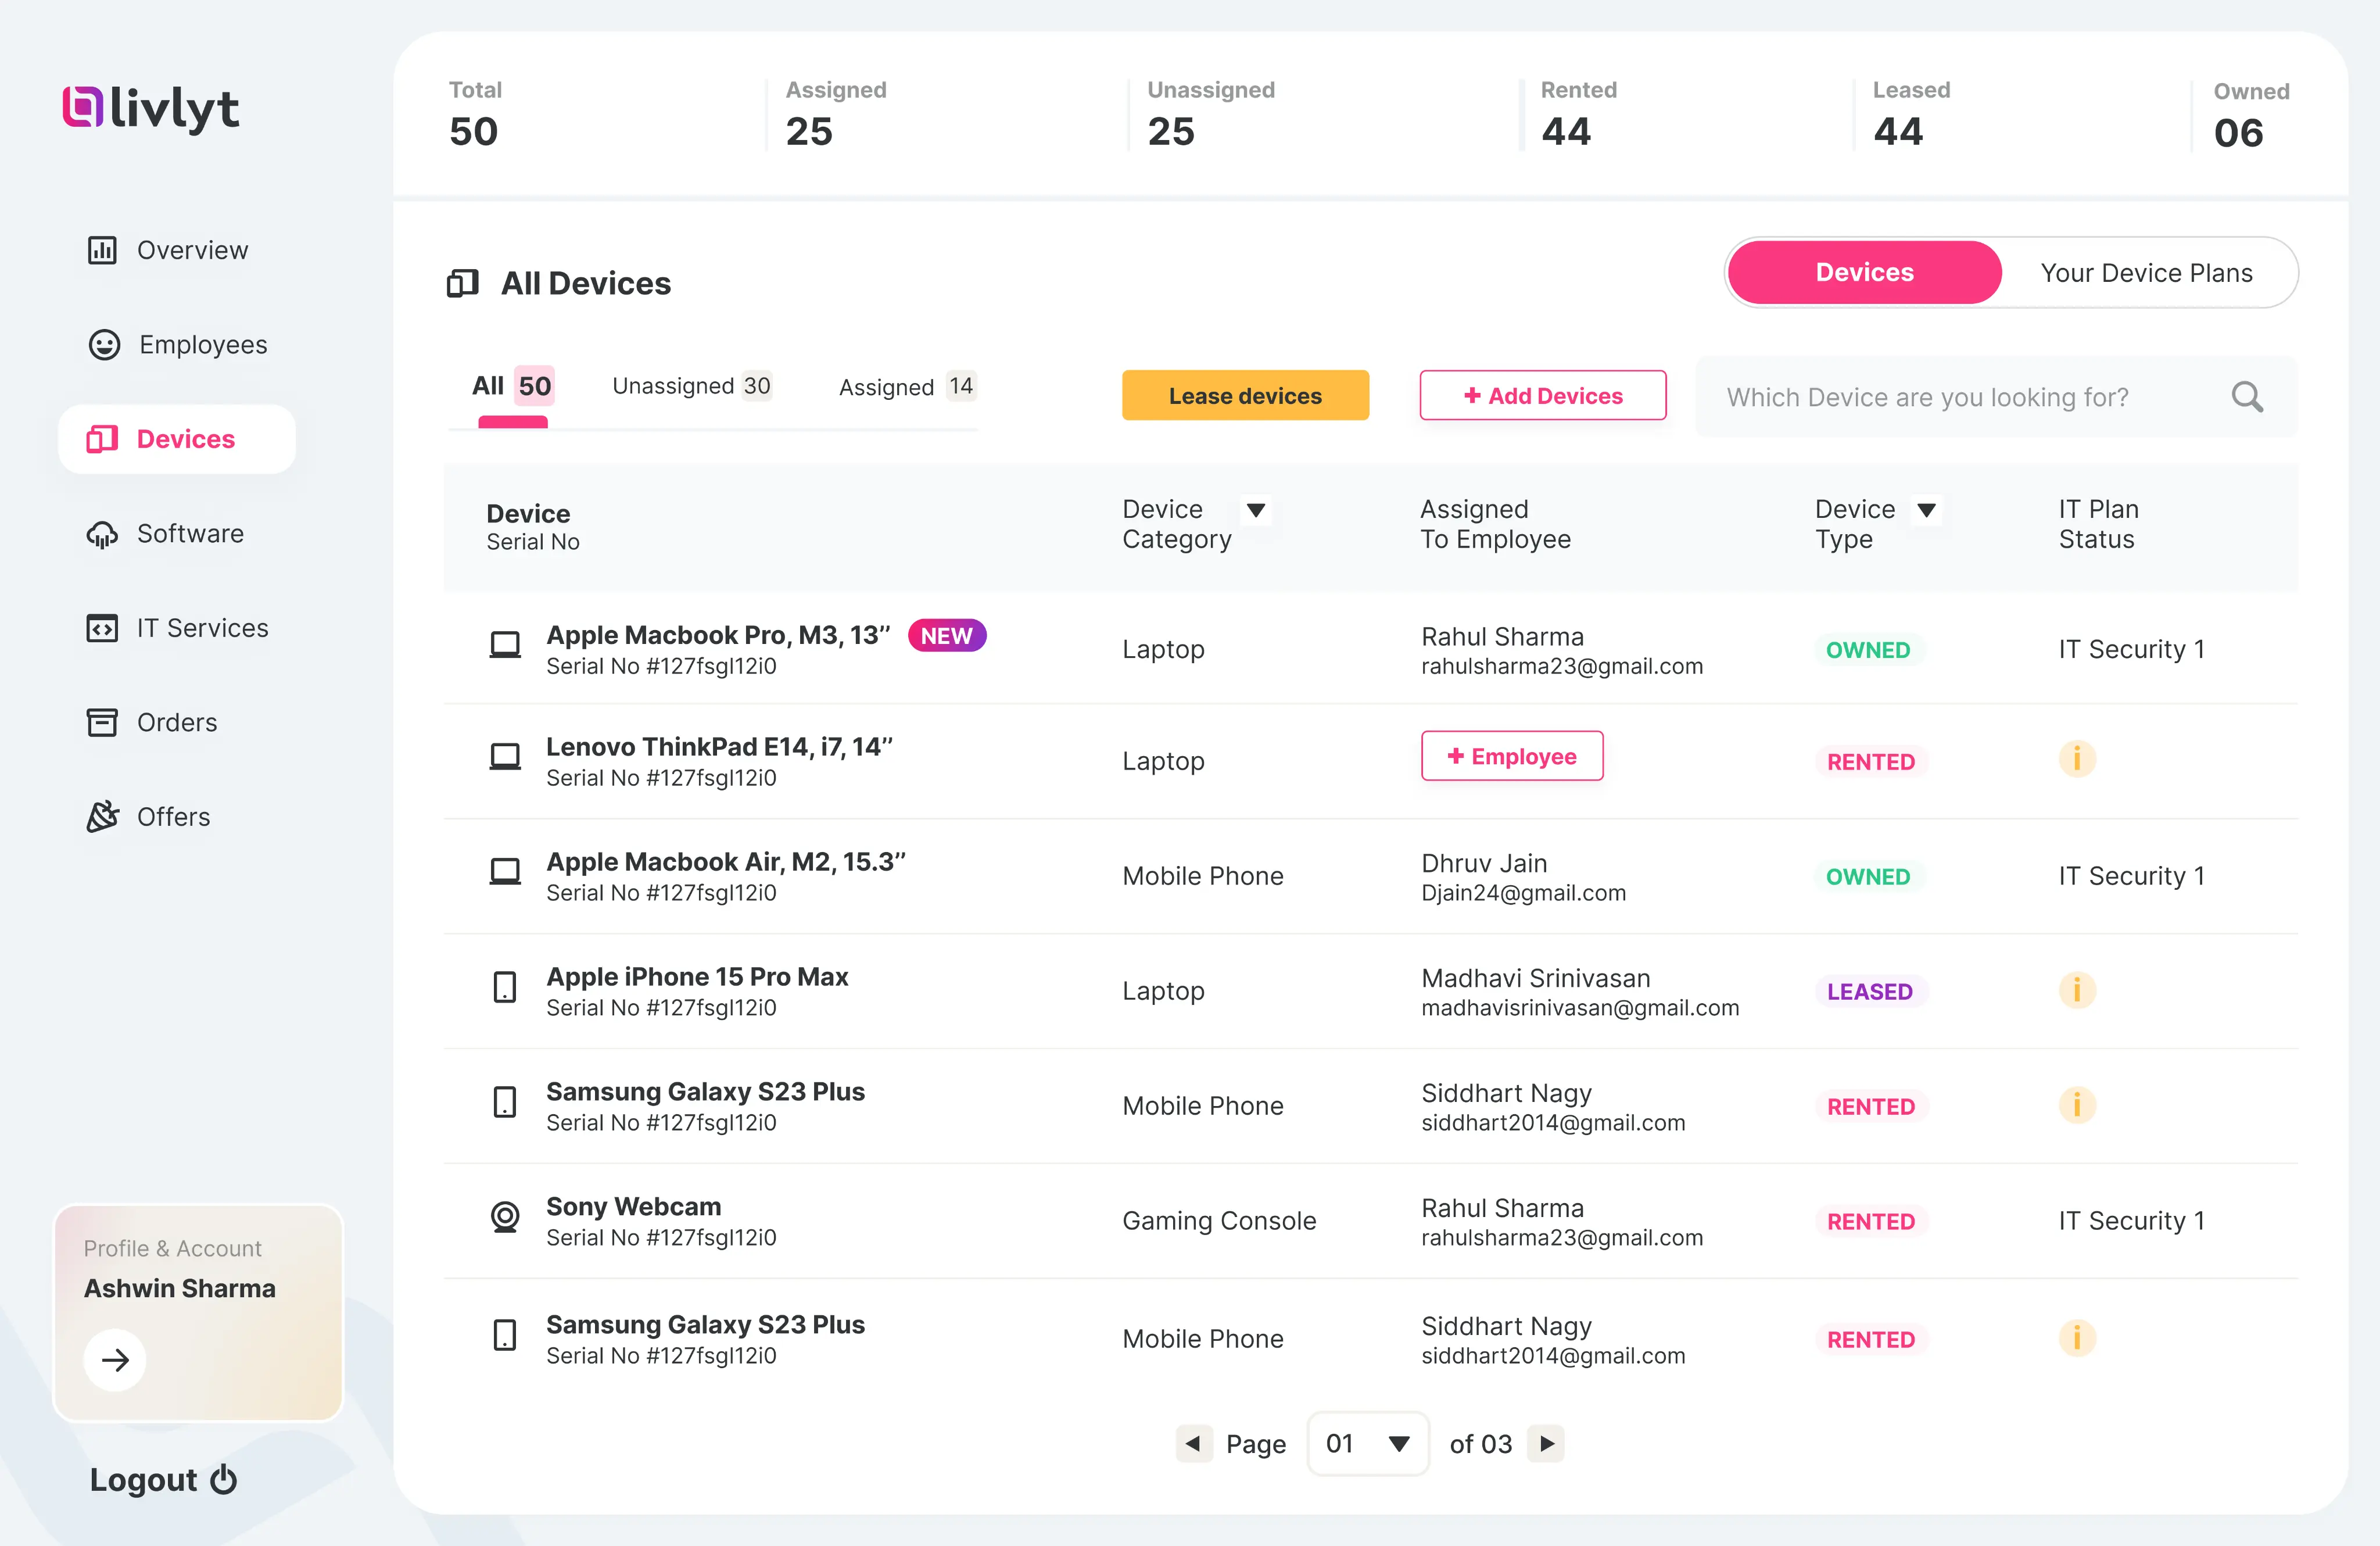2380x1546 pixels.
Task: Click the Add Devices button
Action: tap(1543, 396)
